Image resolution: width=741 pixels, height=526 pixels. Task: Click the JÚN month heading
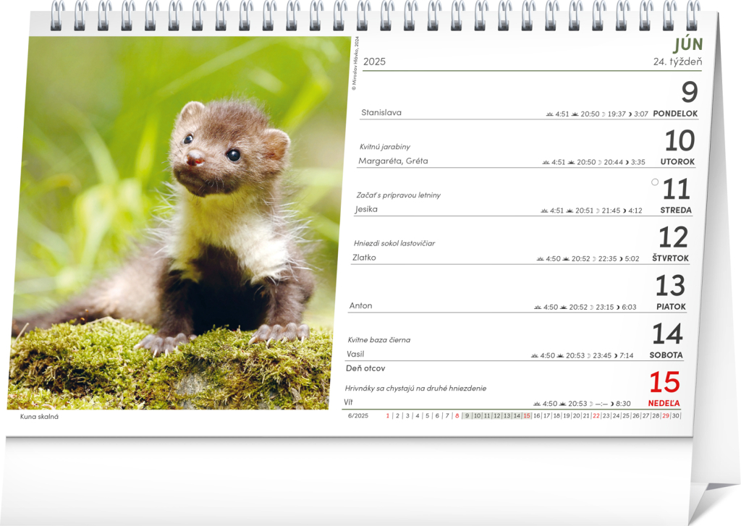tap(687, 45)
